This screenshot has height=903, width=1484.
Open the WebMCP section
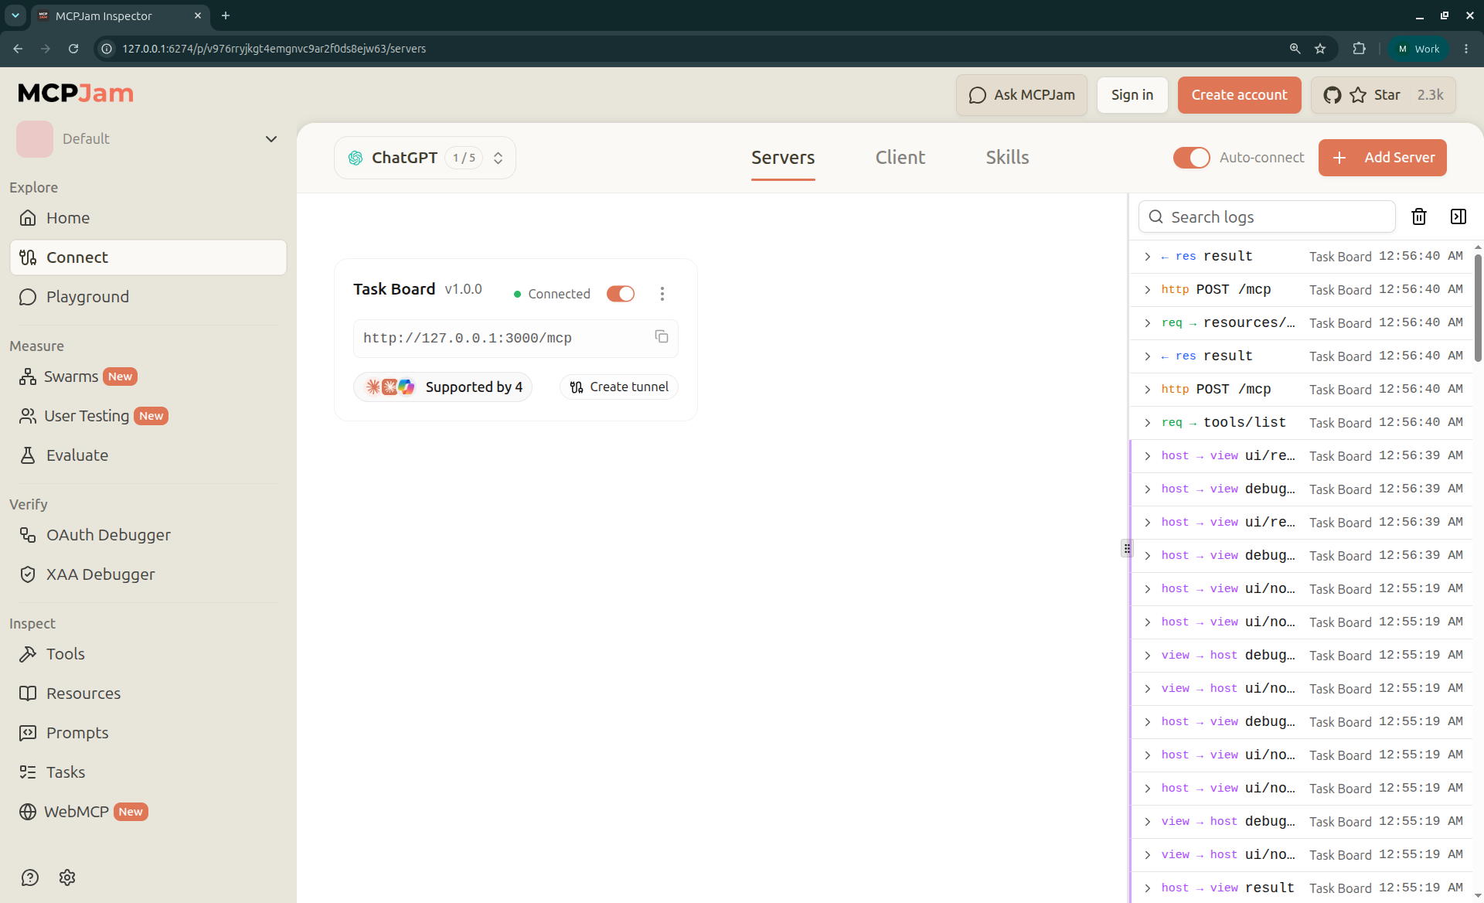pos(148,812)
